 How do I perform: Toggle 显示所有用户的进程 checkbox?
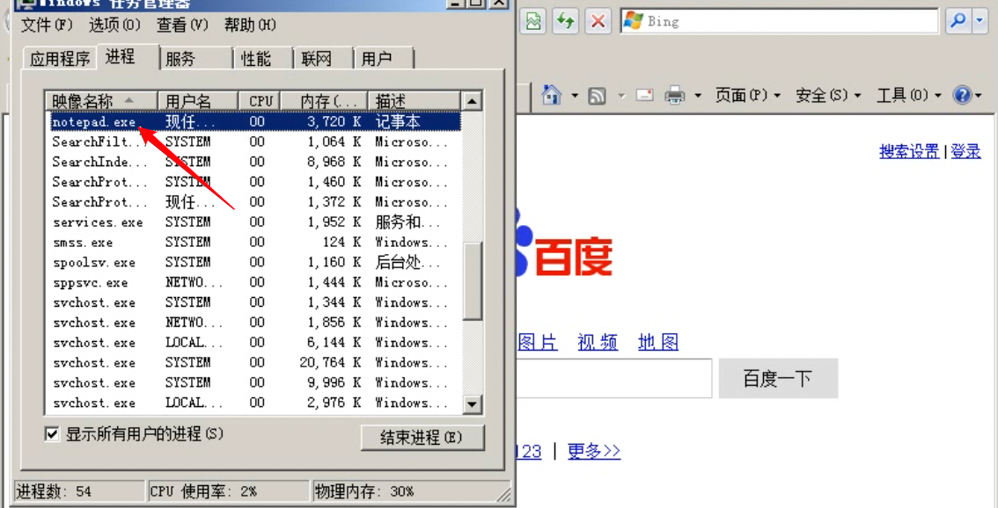click(x=52, y=434)
